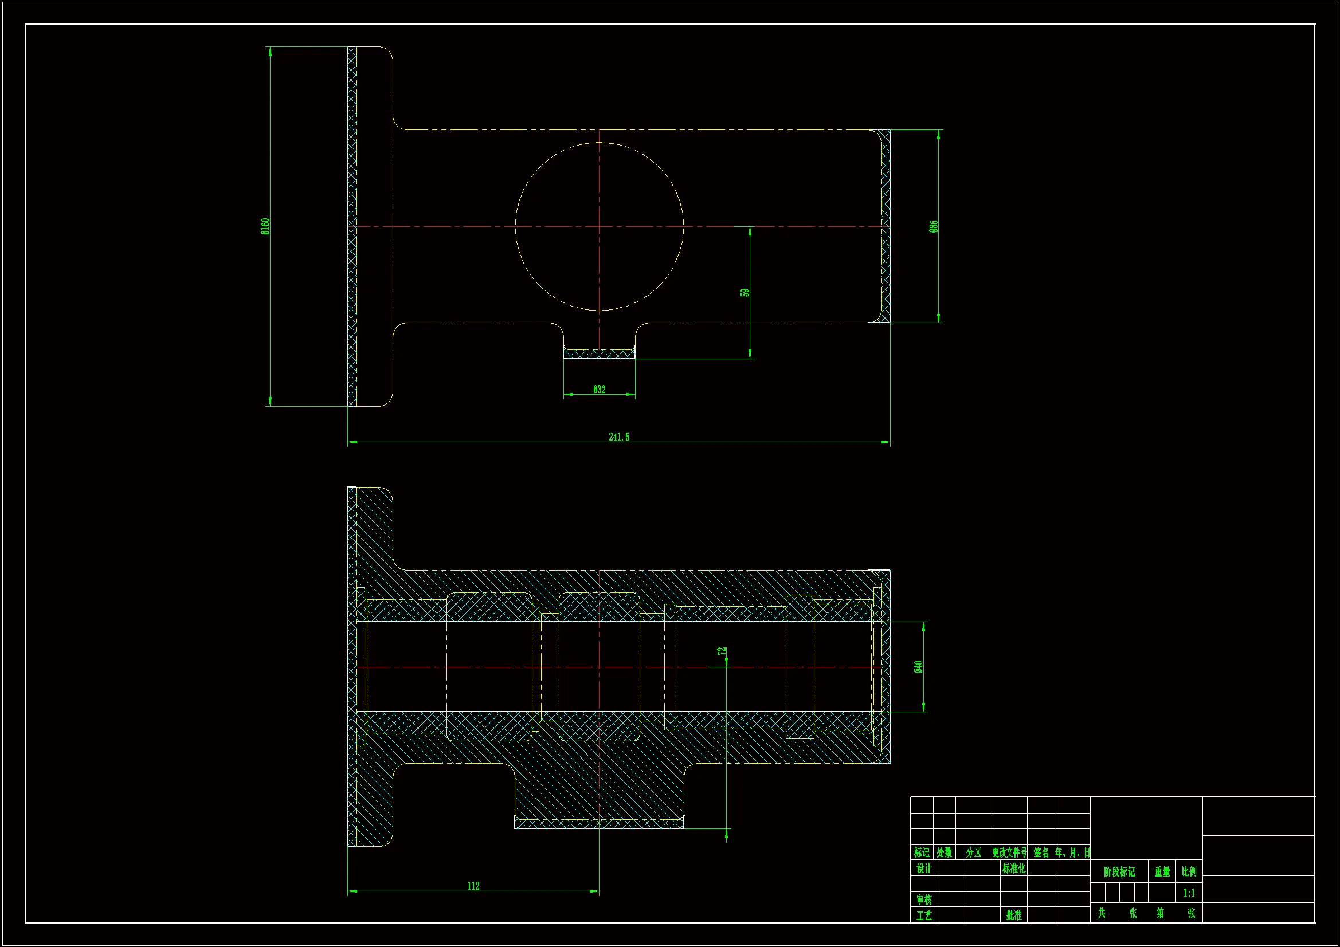Click the 签名 column header
The image size is (1340, 947).
pyautogui.click(x=1041, y=852)
